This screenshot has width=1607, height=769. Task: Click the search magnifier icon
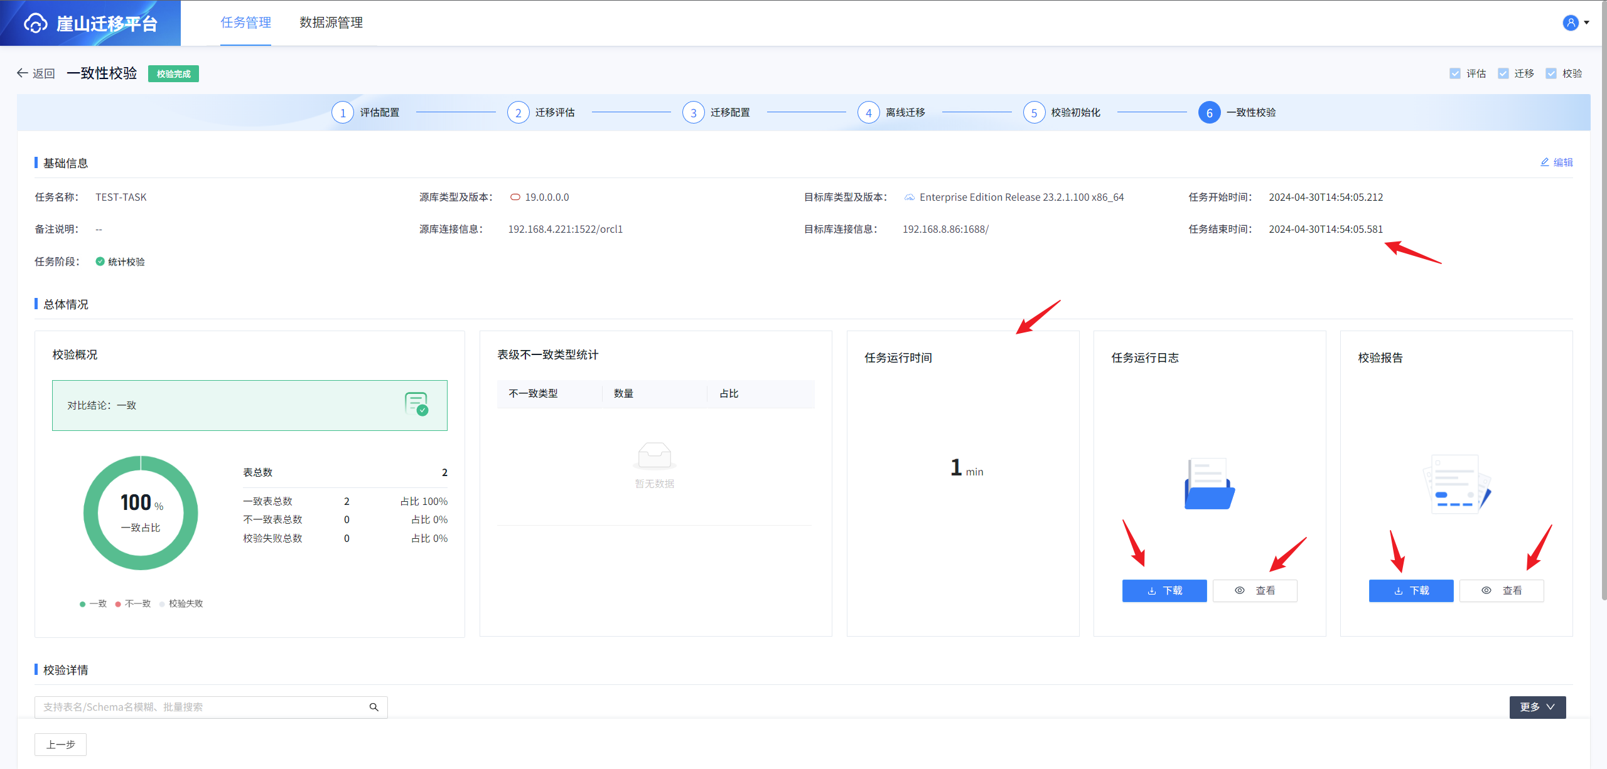tap(374, 707)
